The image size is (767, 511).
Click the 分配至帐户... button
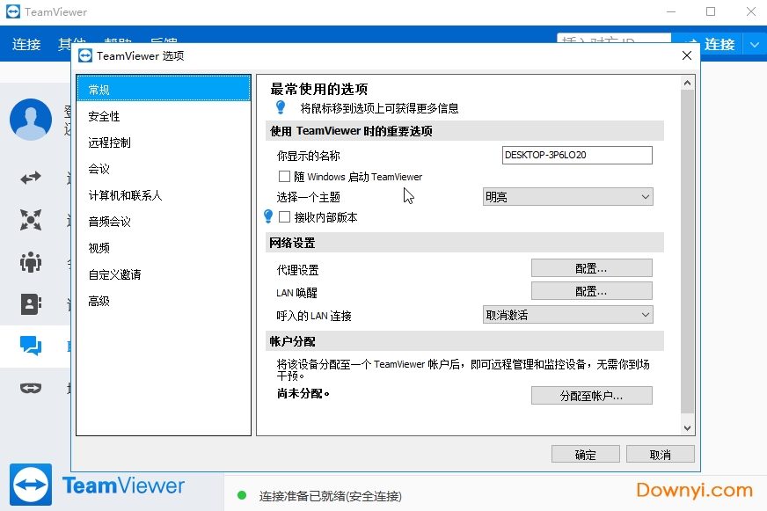591,396
